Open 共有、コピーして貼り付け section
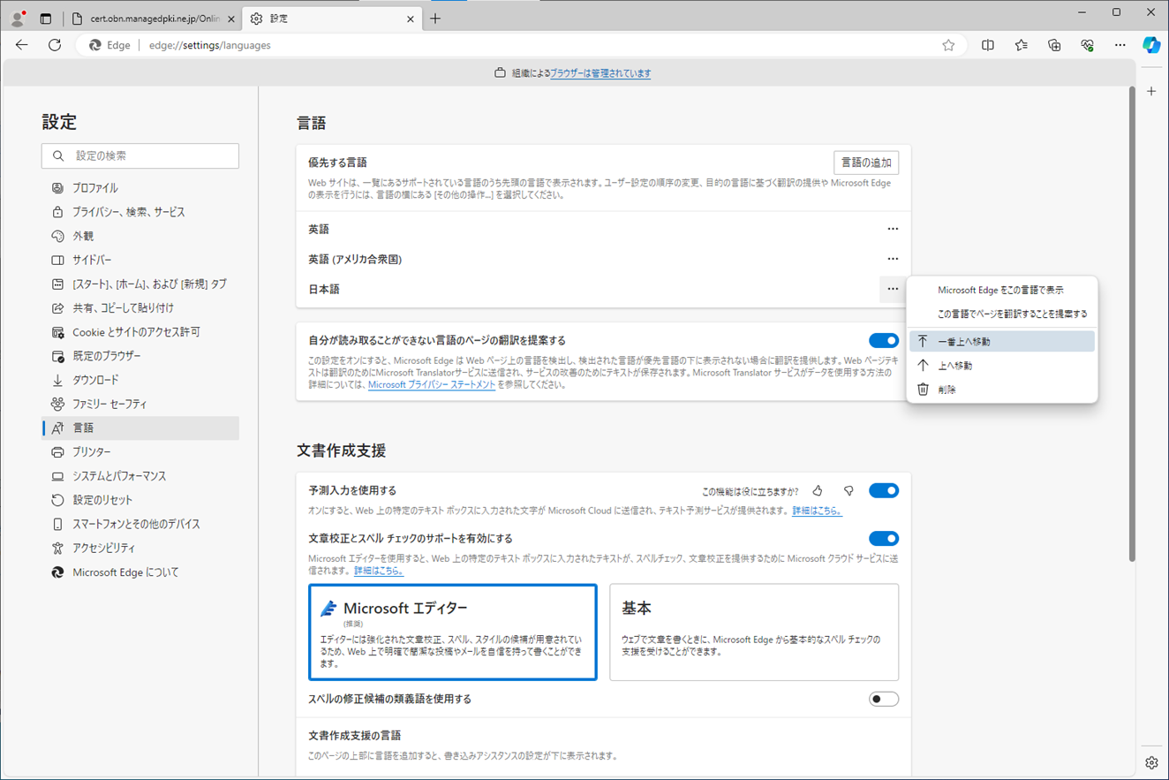This screenshot has height=780, width=1169. click(x=140, y=308)
